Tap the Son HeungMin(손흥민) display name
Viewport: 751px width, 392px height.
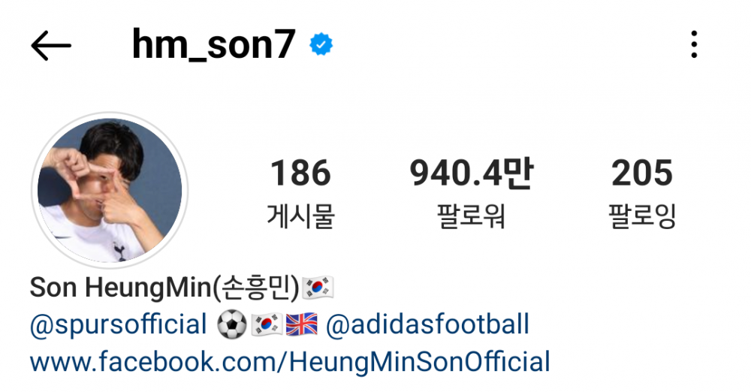(164, 288)
